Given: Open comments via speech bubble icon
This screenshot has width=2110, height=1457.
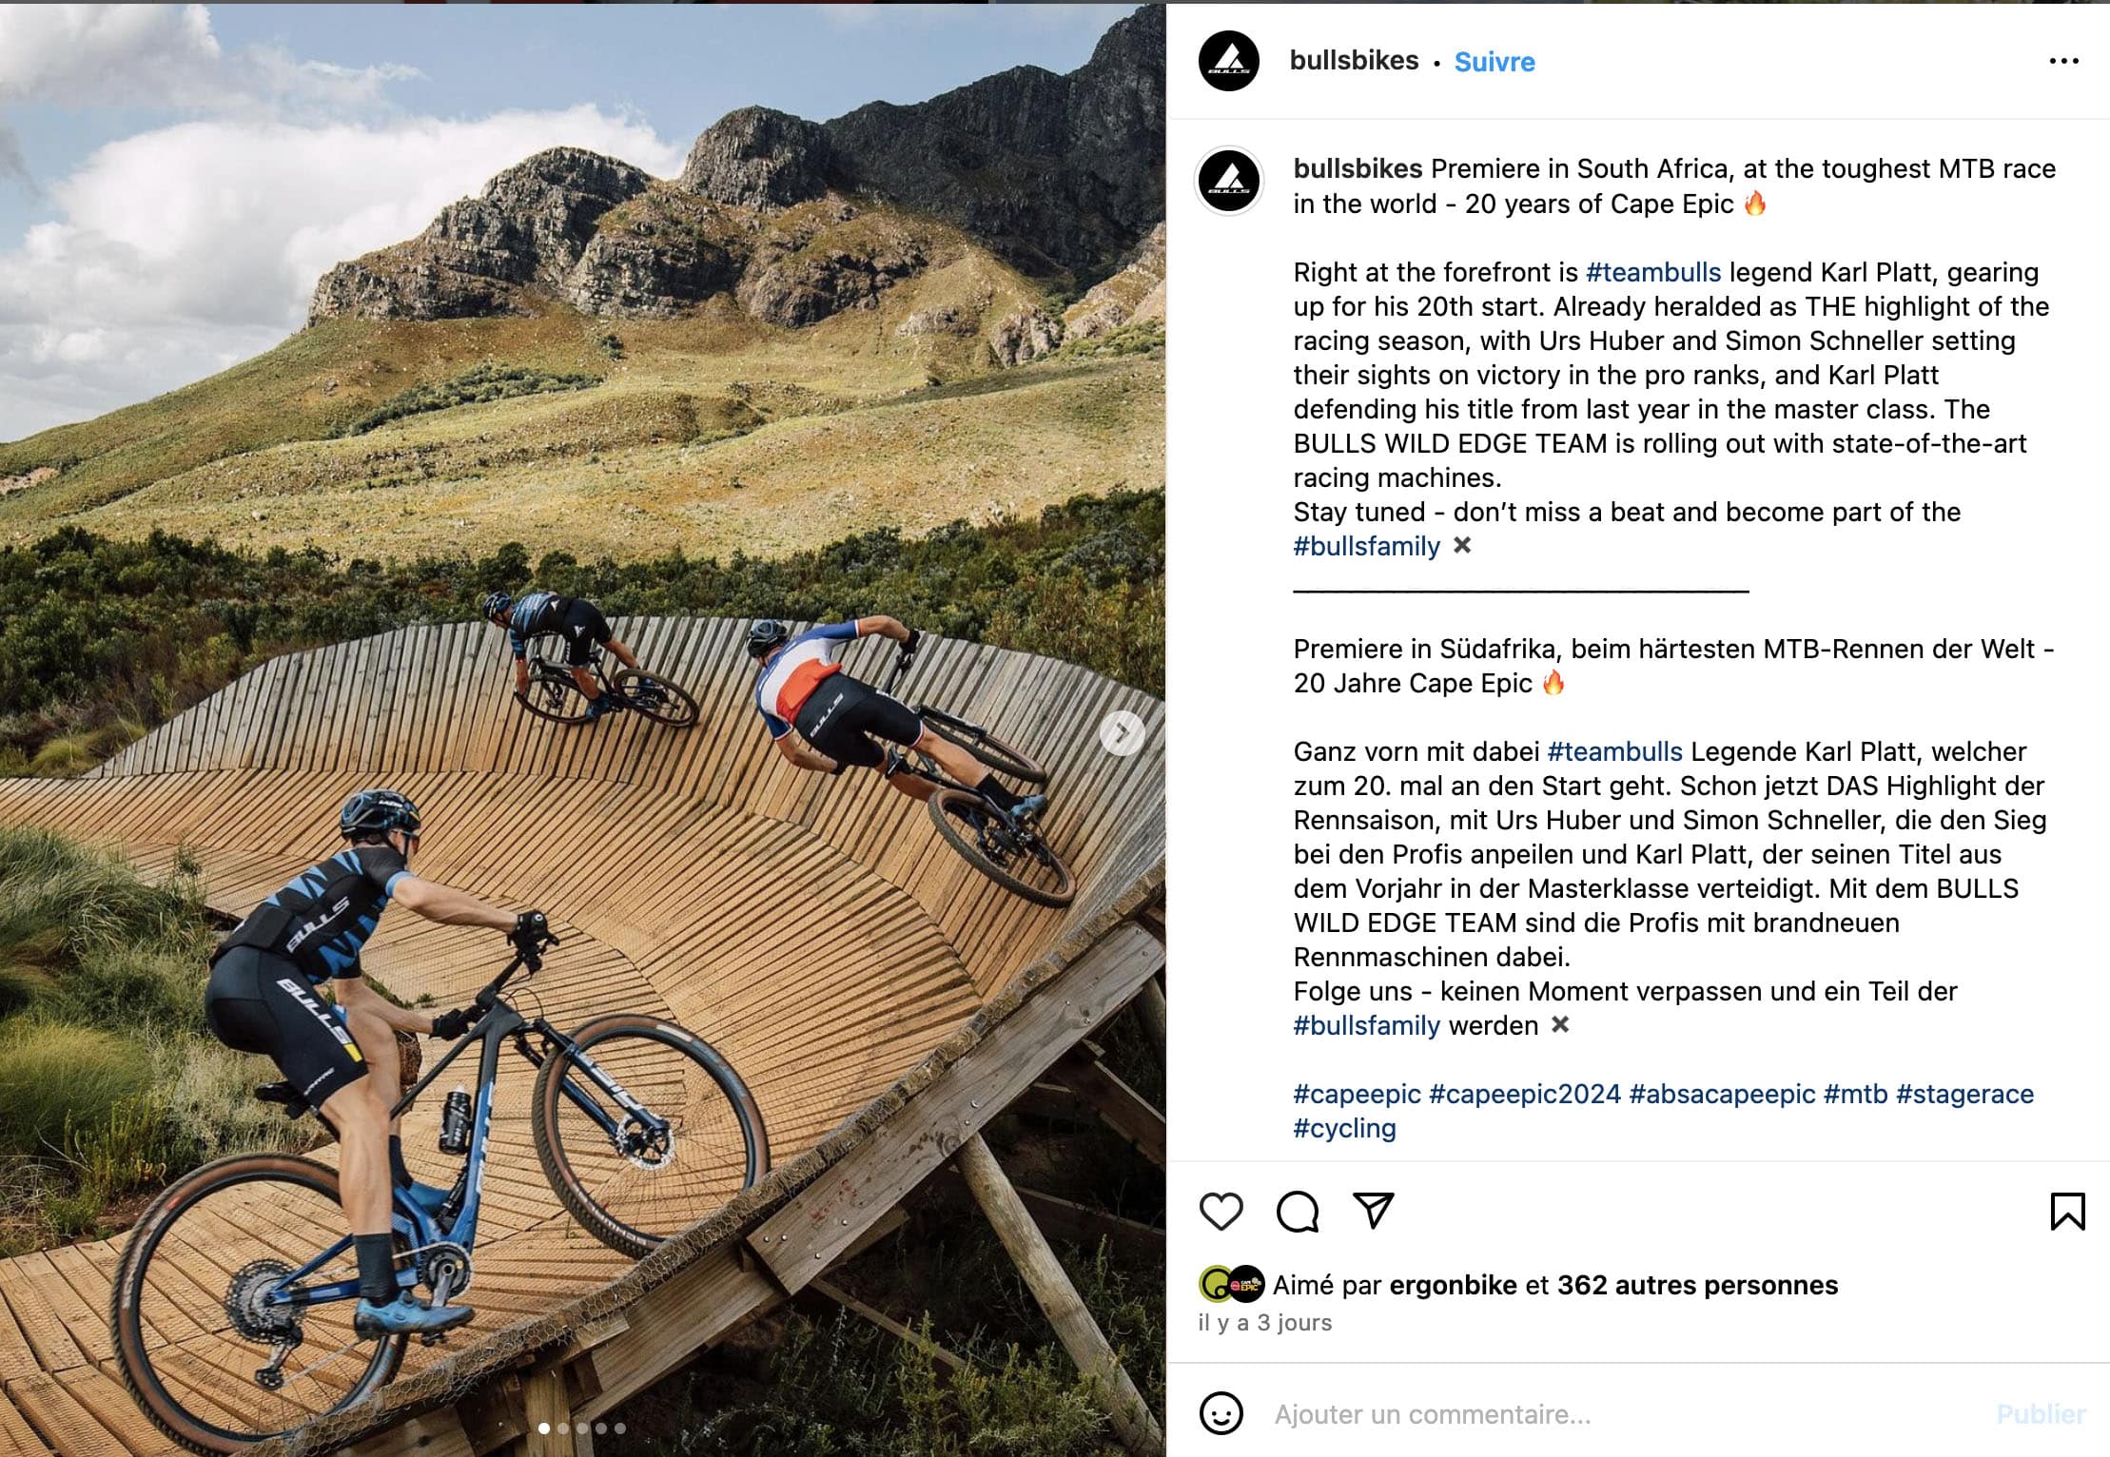Looking at the screenshot, I should coord(1298,1212).
